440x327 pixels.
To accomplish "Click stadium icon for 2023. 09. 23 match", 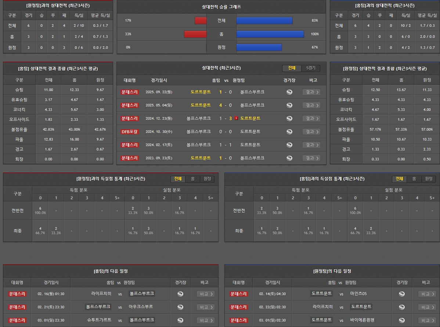I will pyautogui.click(x=289, y=158).
